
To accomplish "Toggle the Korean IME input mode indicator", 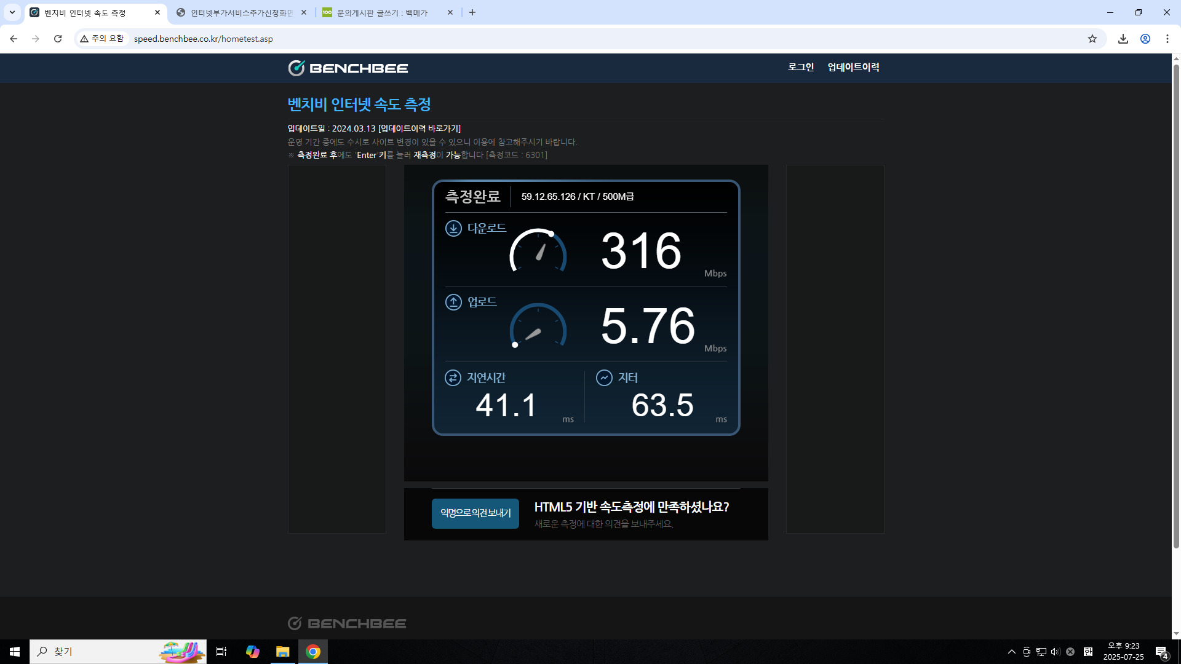I will 1088,652.
